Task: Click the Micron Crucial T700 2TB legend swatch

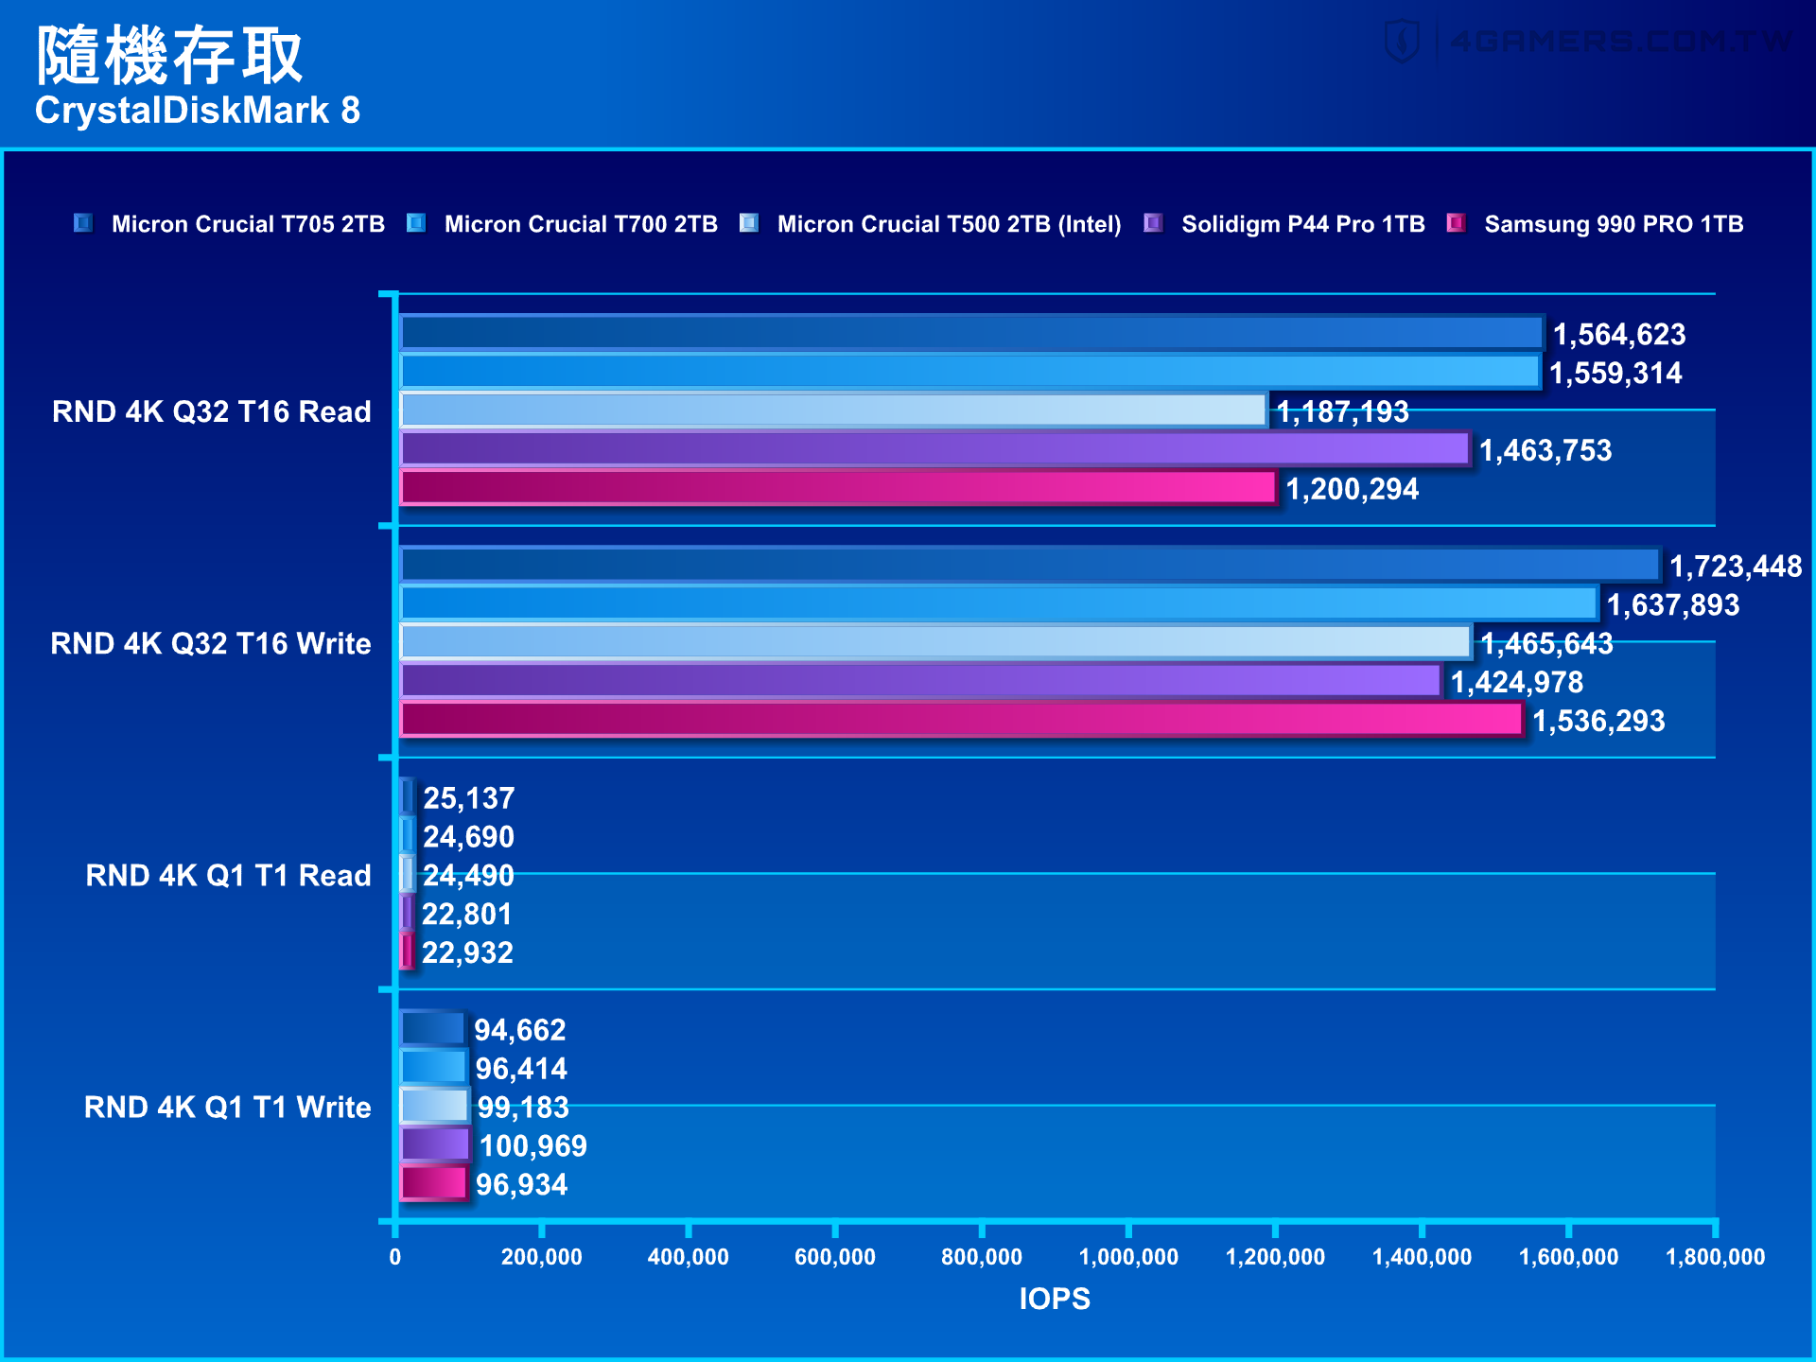Action: pos(416,223)
